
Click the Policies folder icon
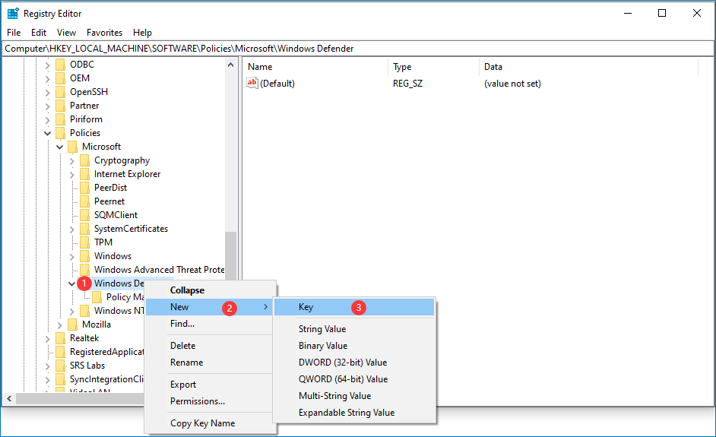coord(60,133)
